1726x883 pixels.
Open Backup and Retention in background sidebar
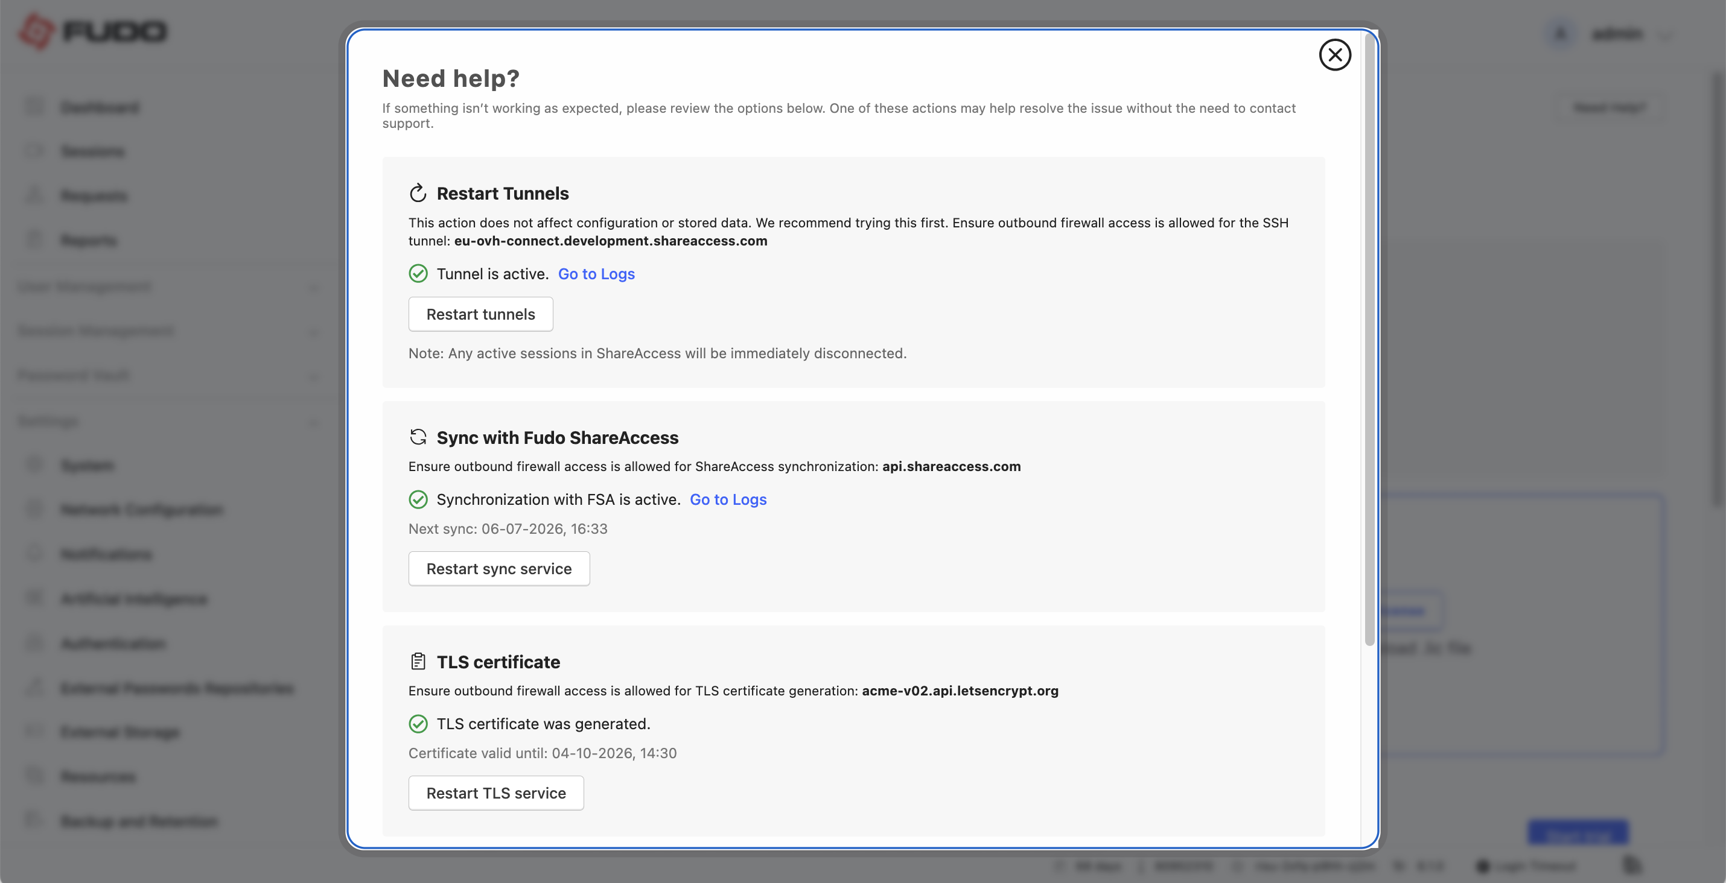(139, 821)
